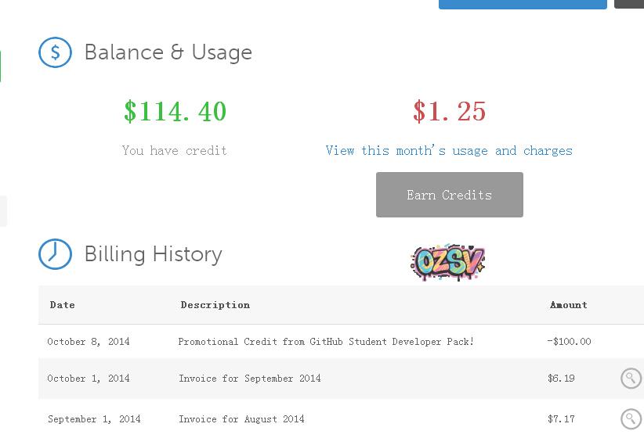
Task: Click Invoice for August 2014 entry
Action: pos(241,419)
